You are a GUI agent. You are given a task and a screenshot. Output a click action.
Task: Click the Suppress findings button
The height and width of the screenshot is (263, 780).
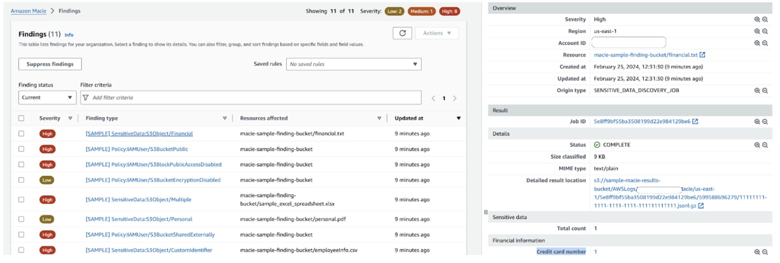coord(50,64)
